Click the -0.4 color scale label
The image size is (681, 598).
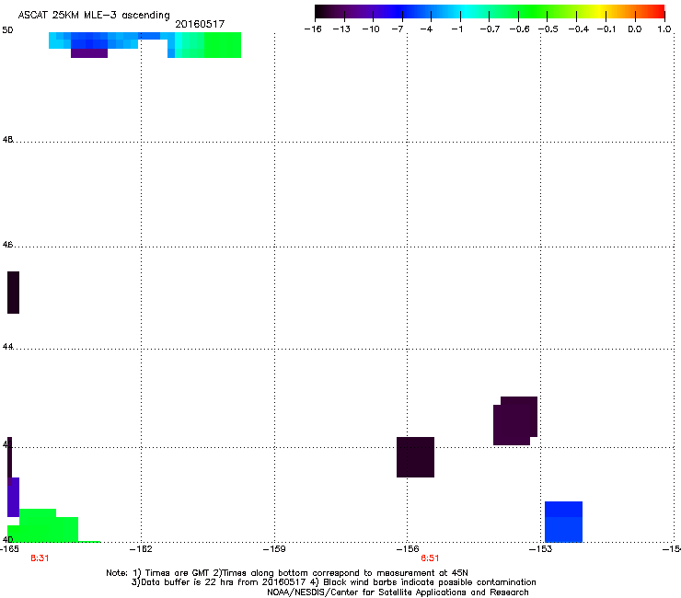[x=579, y=29]
